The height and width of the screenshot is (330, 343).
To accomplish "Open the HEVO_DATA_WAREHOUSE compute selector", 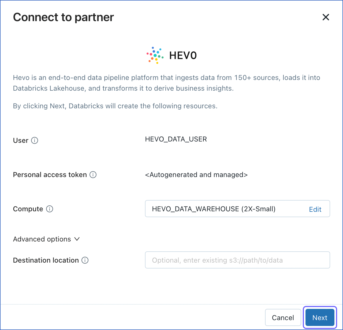I will (214, 209).
